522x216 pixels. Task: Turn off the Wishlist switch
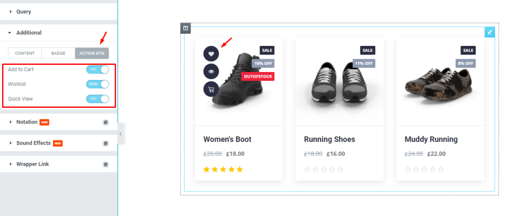tap(97, 84)
